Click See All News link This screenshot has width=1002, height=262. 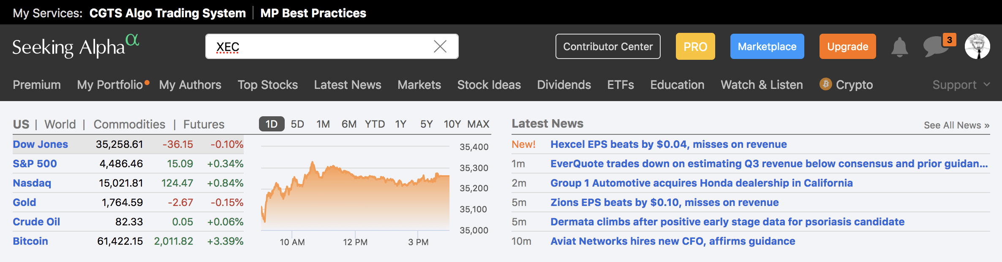(956, 125)
